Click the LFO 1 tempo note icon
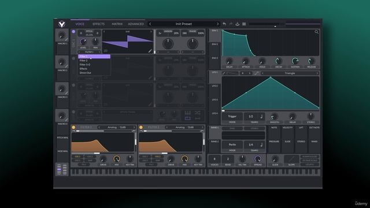The width and height of the screenshot is (370, 208). point(261,117)
